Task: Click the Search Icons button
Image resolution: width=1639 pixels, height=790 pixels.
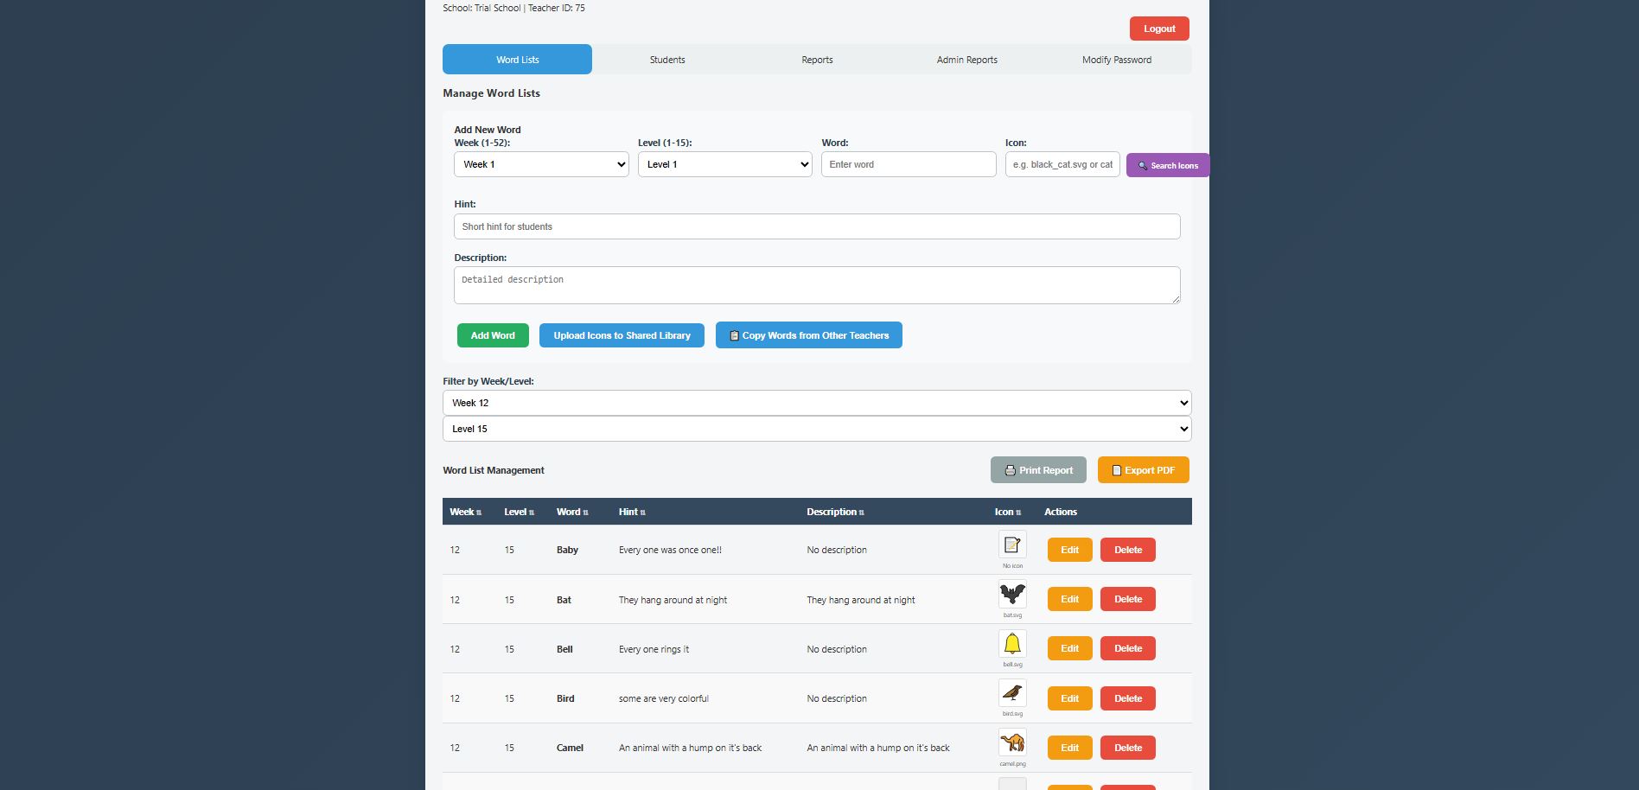Action: click(x=1167, y=165)
